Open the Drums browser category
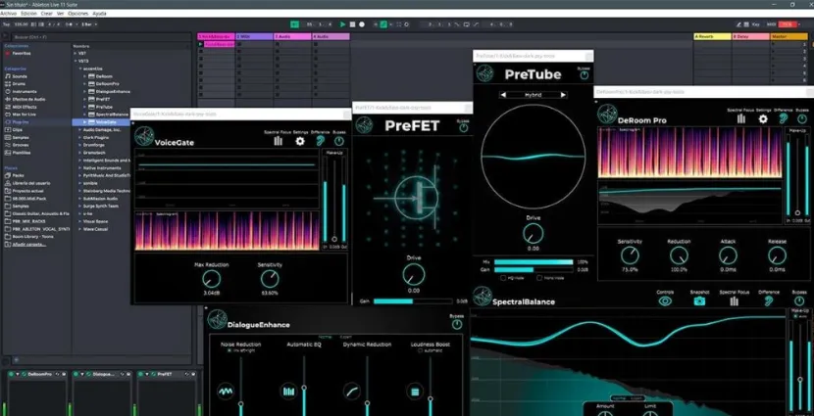Viewport: 814px width, 416px height. (19, 83)
